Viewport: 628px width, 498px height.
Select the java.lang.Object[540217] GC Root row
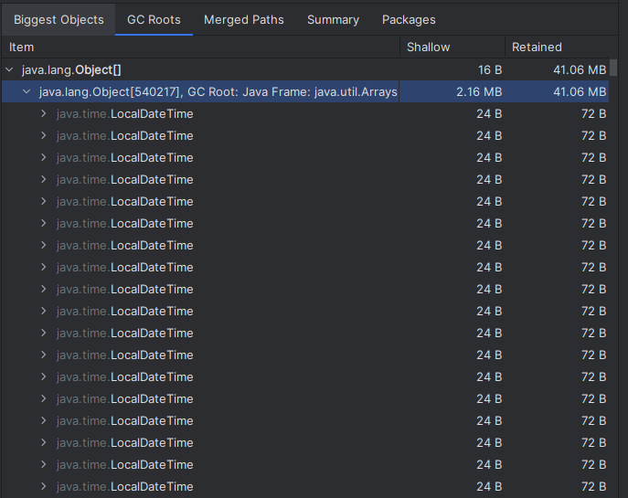tap(305, 91)
